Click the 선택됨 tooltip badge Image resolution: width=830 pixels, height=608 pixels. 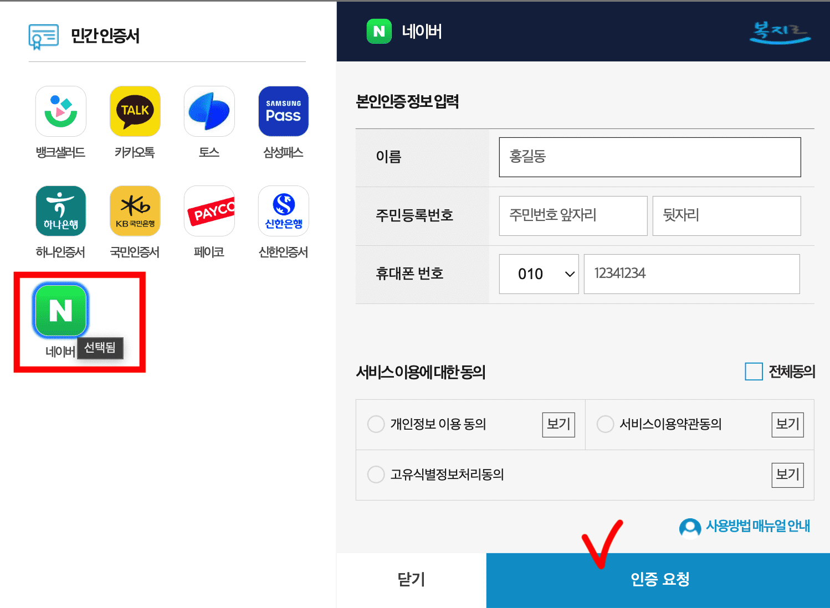(x=100, y=348)
